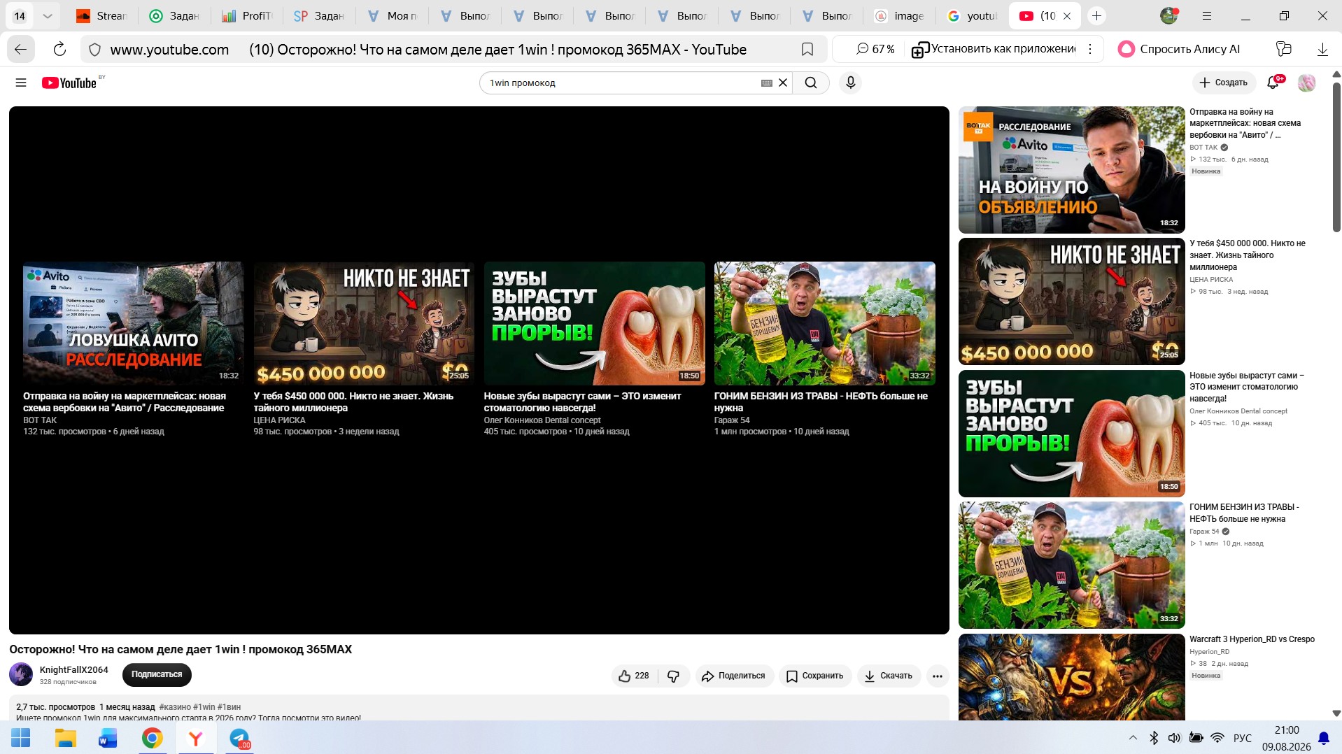
Task: Show hidden system tray icons
Action: [1133, 738]
